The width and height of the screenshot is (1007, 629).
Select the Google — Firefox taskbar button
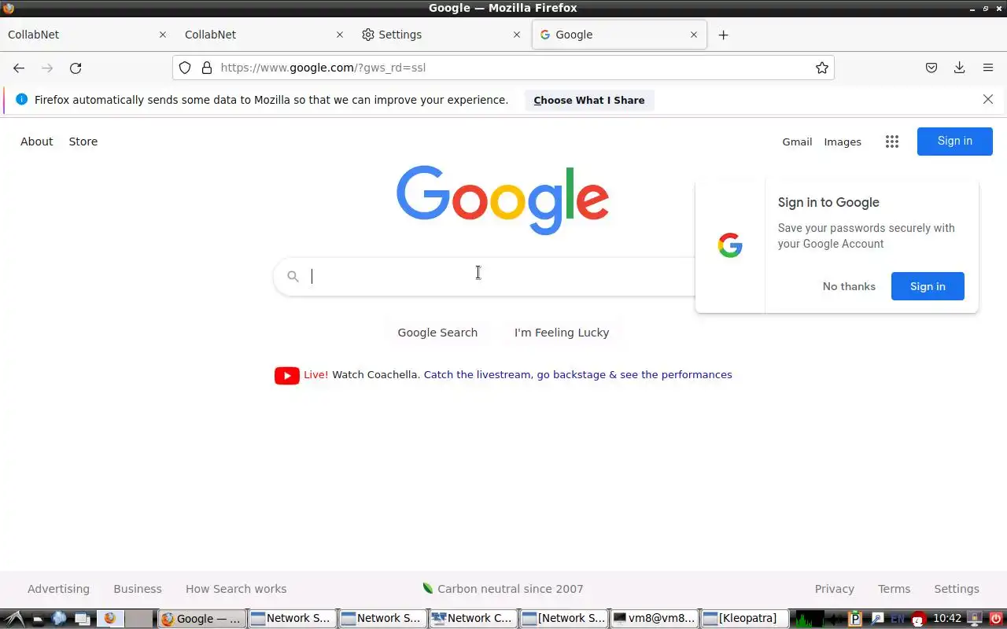[202, 618]
